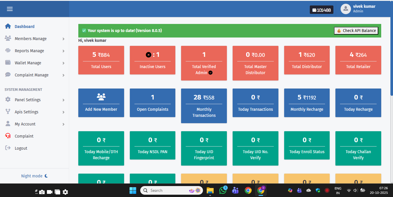The height and width of the screenshot is (197, 393).
Task: Click the user avatar profile icon
Action: click(x=345, y=9)
